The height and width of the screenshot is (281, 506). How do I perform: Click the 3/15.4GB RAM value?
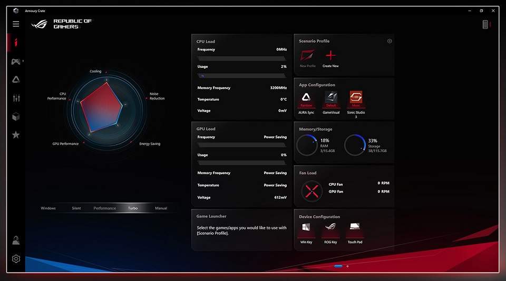click(x=327, y=151)
